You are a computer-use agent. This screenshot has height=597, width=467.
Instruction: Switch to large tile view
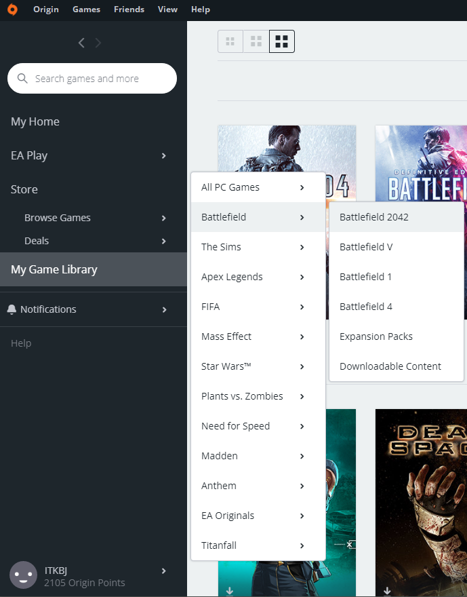pos(282,41)
